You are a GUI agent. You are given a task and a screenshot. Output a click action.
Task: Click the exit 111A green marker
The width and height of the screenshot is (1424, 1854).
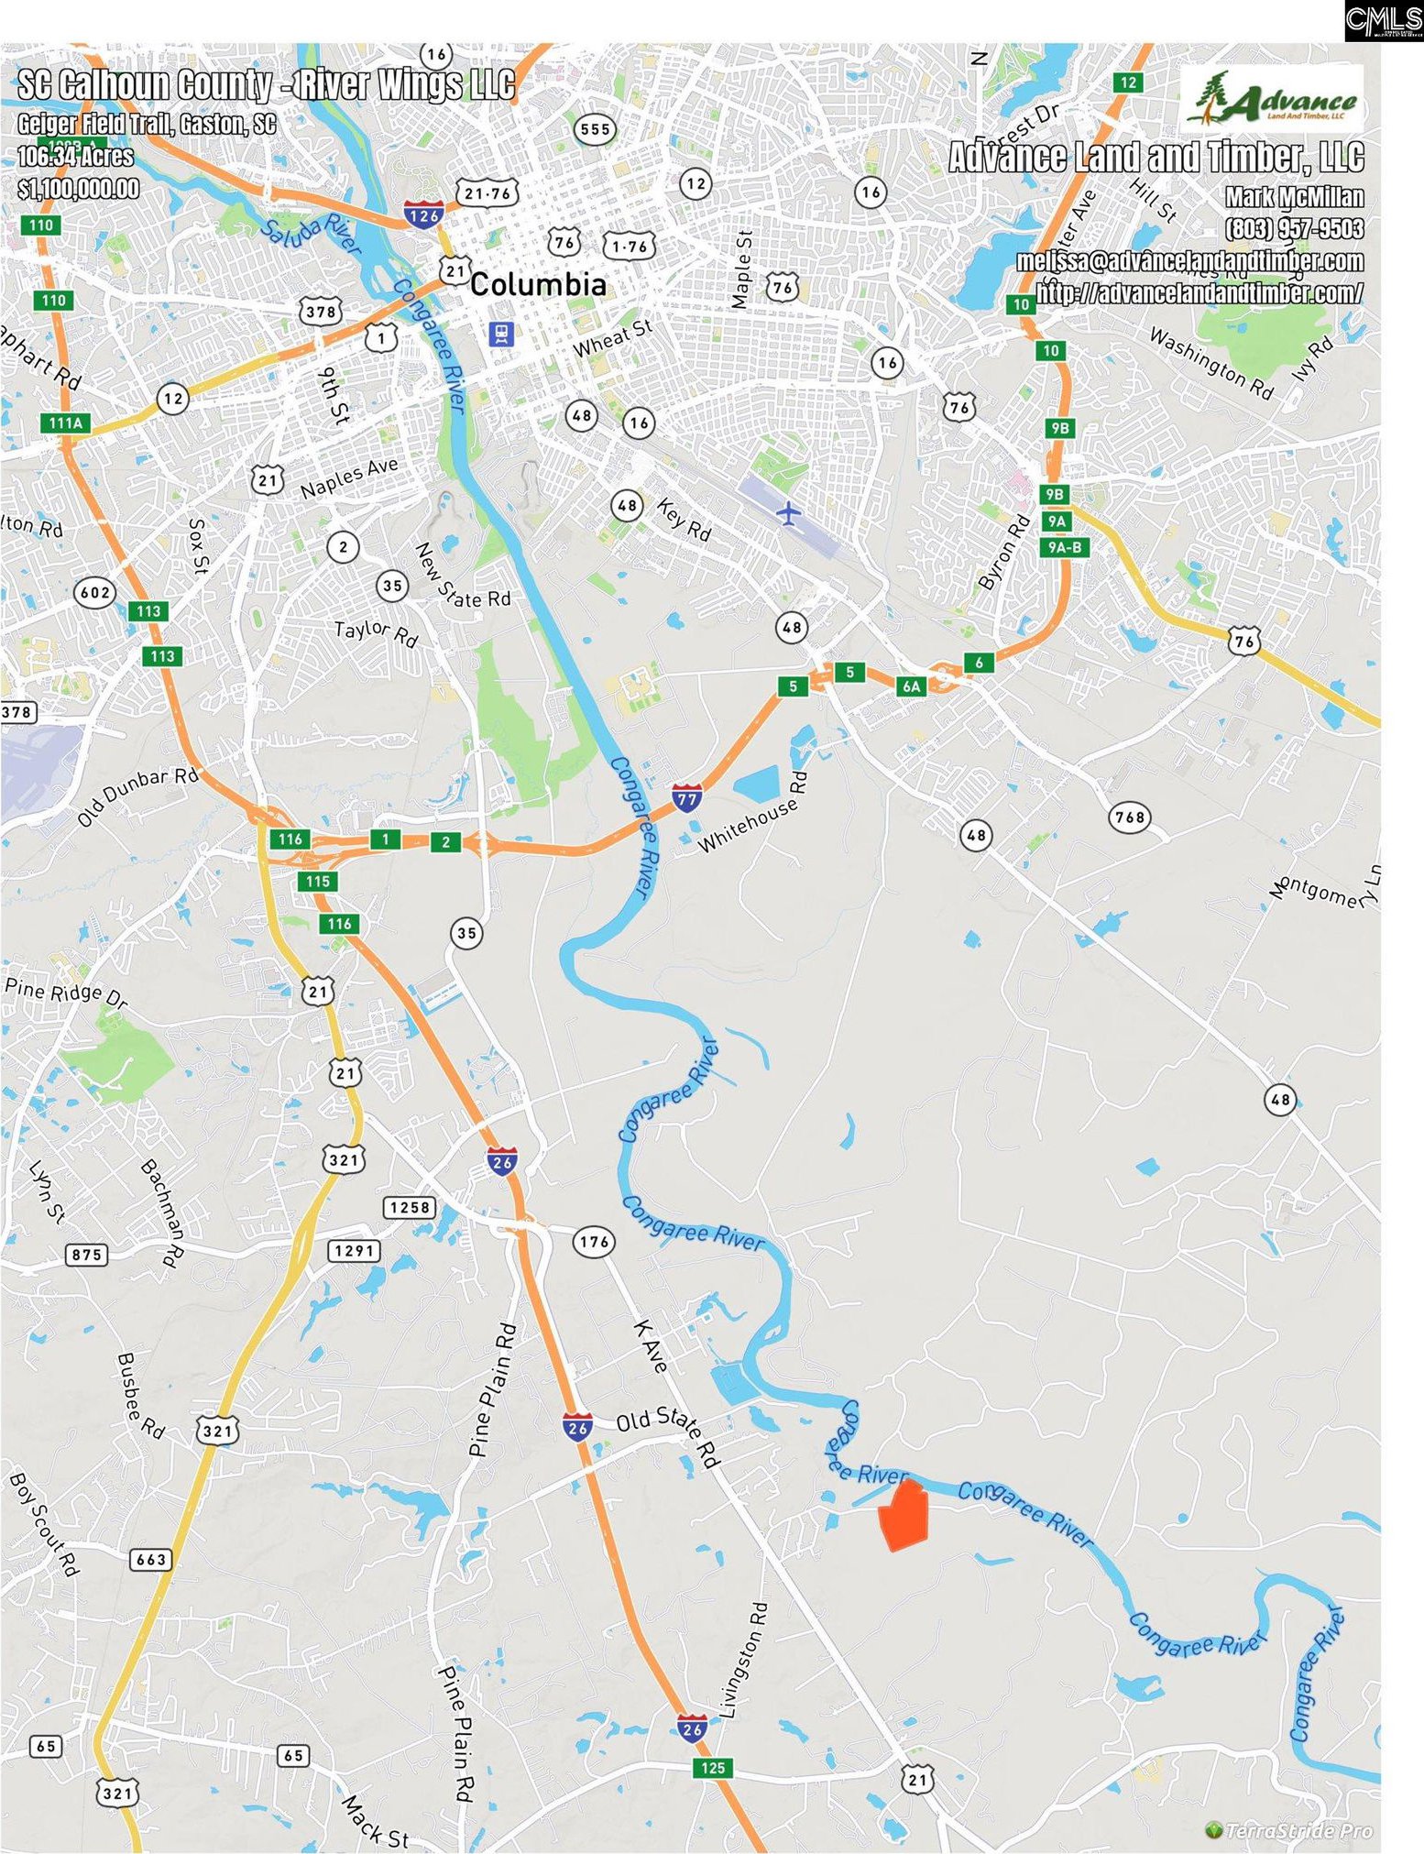[x=64, y=422]
